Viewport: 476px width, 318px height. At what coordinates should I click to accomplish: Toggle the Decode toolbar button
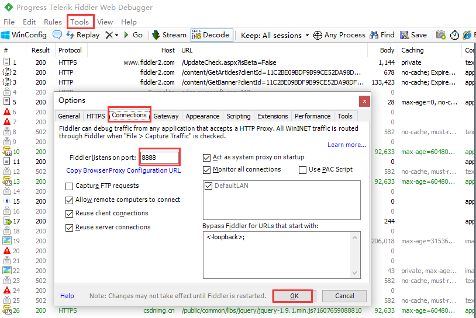pyautogui.click(x=212, y=35)
